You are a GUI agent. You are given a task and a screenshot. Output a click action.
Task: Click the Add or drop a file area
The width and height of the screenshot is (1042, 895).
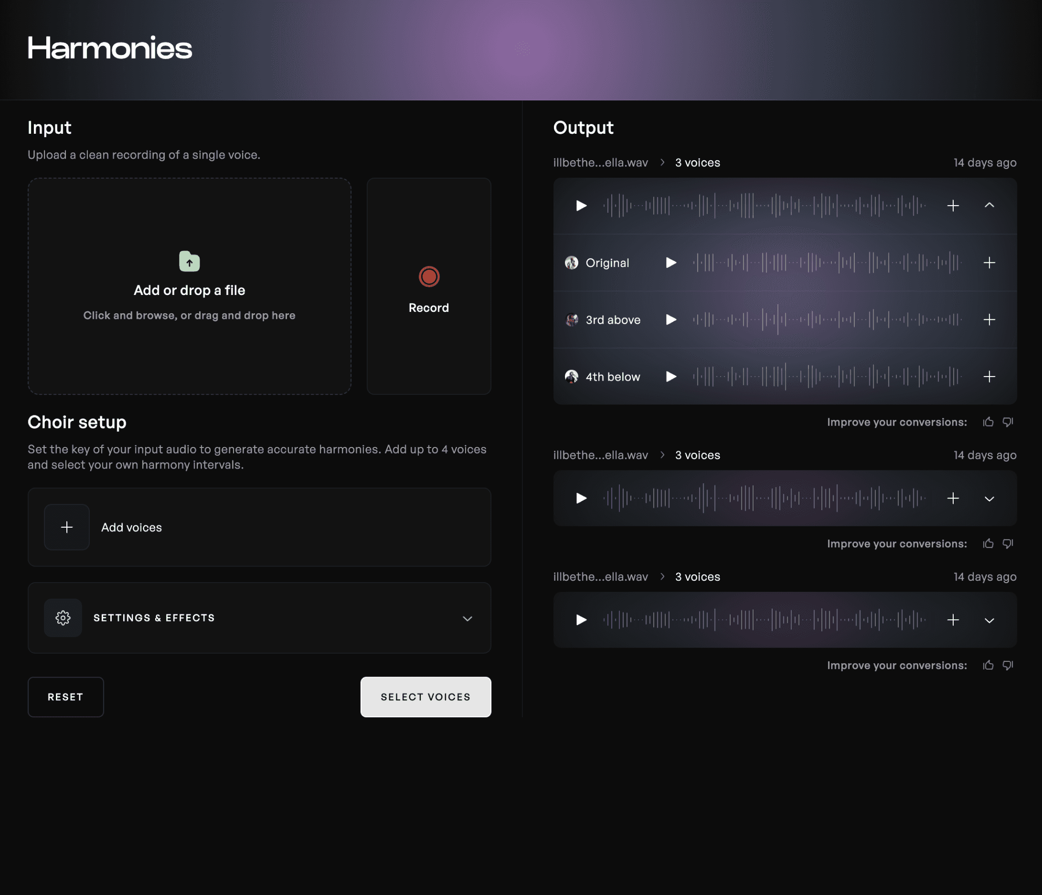point(190,286)
